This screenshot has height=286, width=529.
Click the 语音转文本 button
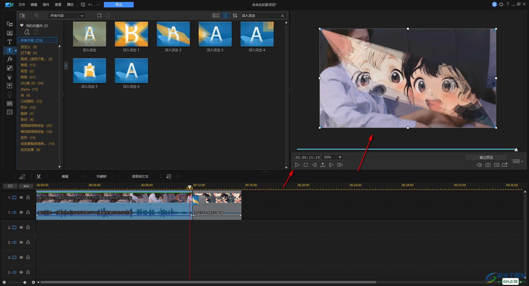(x=140, y=177)
